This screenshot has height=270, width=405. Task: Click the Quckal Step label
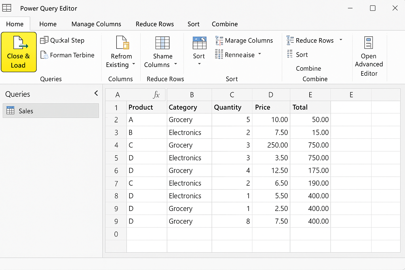(x=67, y=40)
